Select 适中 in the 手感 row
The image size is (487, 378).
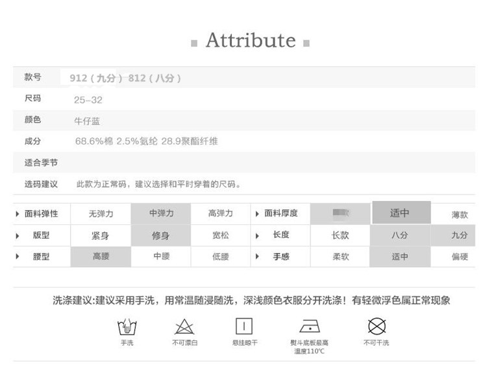click(x=400, y=257)
